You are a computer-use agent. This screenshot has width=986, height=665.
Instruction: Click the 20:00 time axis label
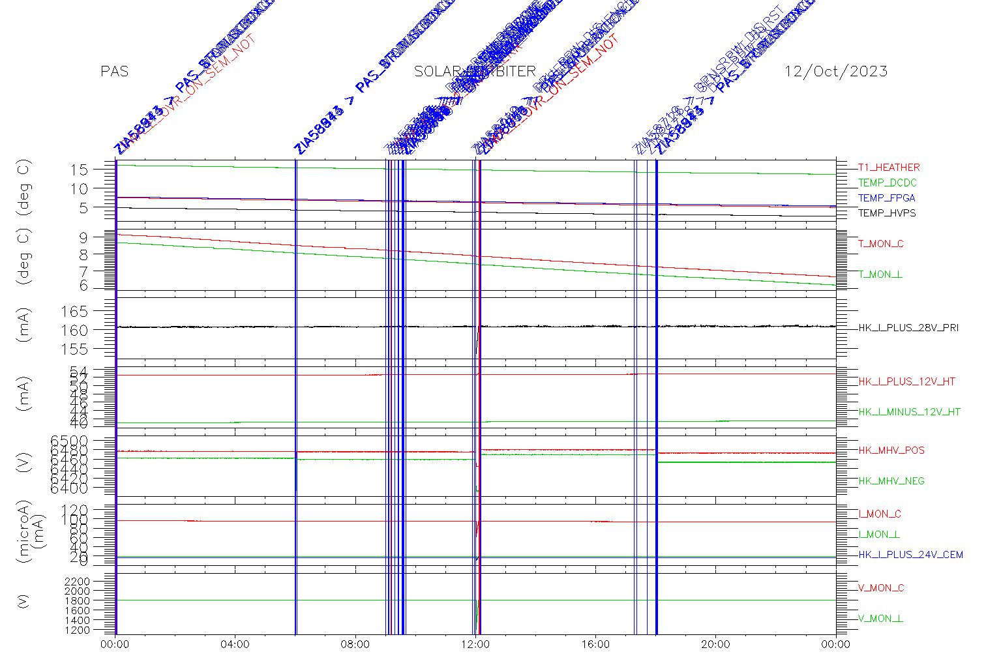point(715,645)
